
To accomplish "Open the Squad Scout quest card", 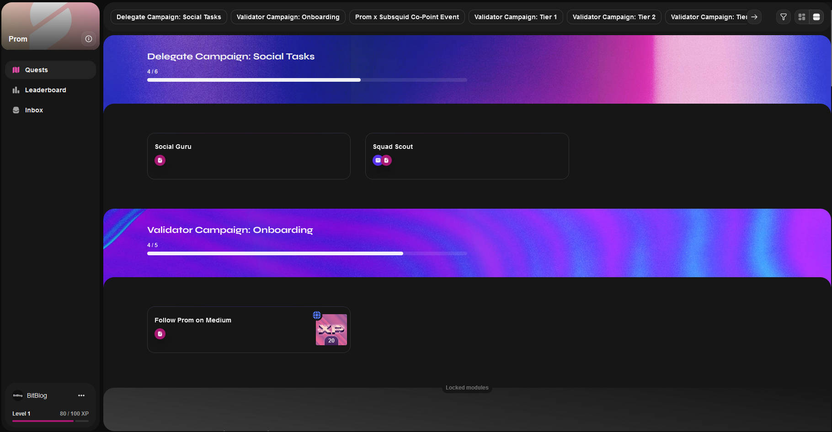I will coord(467,156).
